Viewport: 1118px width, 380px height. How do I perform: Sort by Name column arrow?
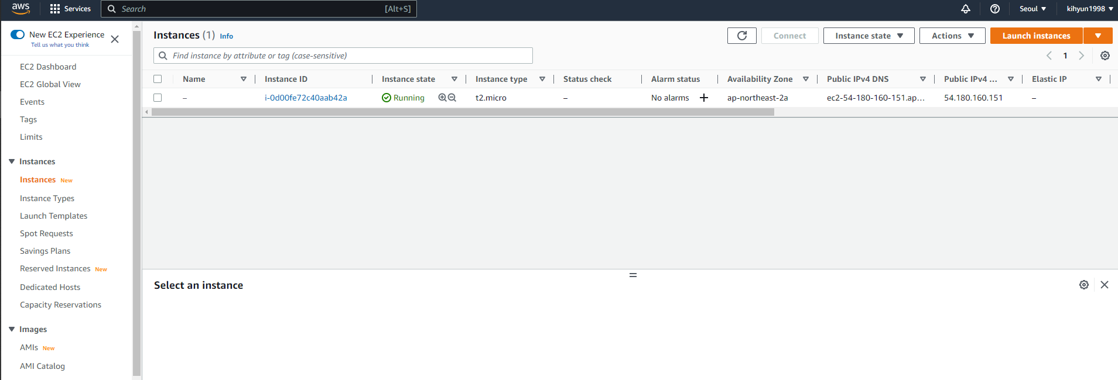[244, 79]
